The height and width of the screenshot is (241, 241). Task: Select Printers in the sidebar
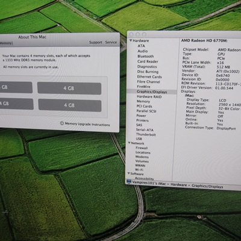(x=142, y=120)
